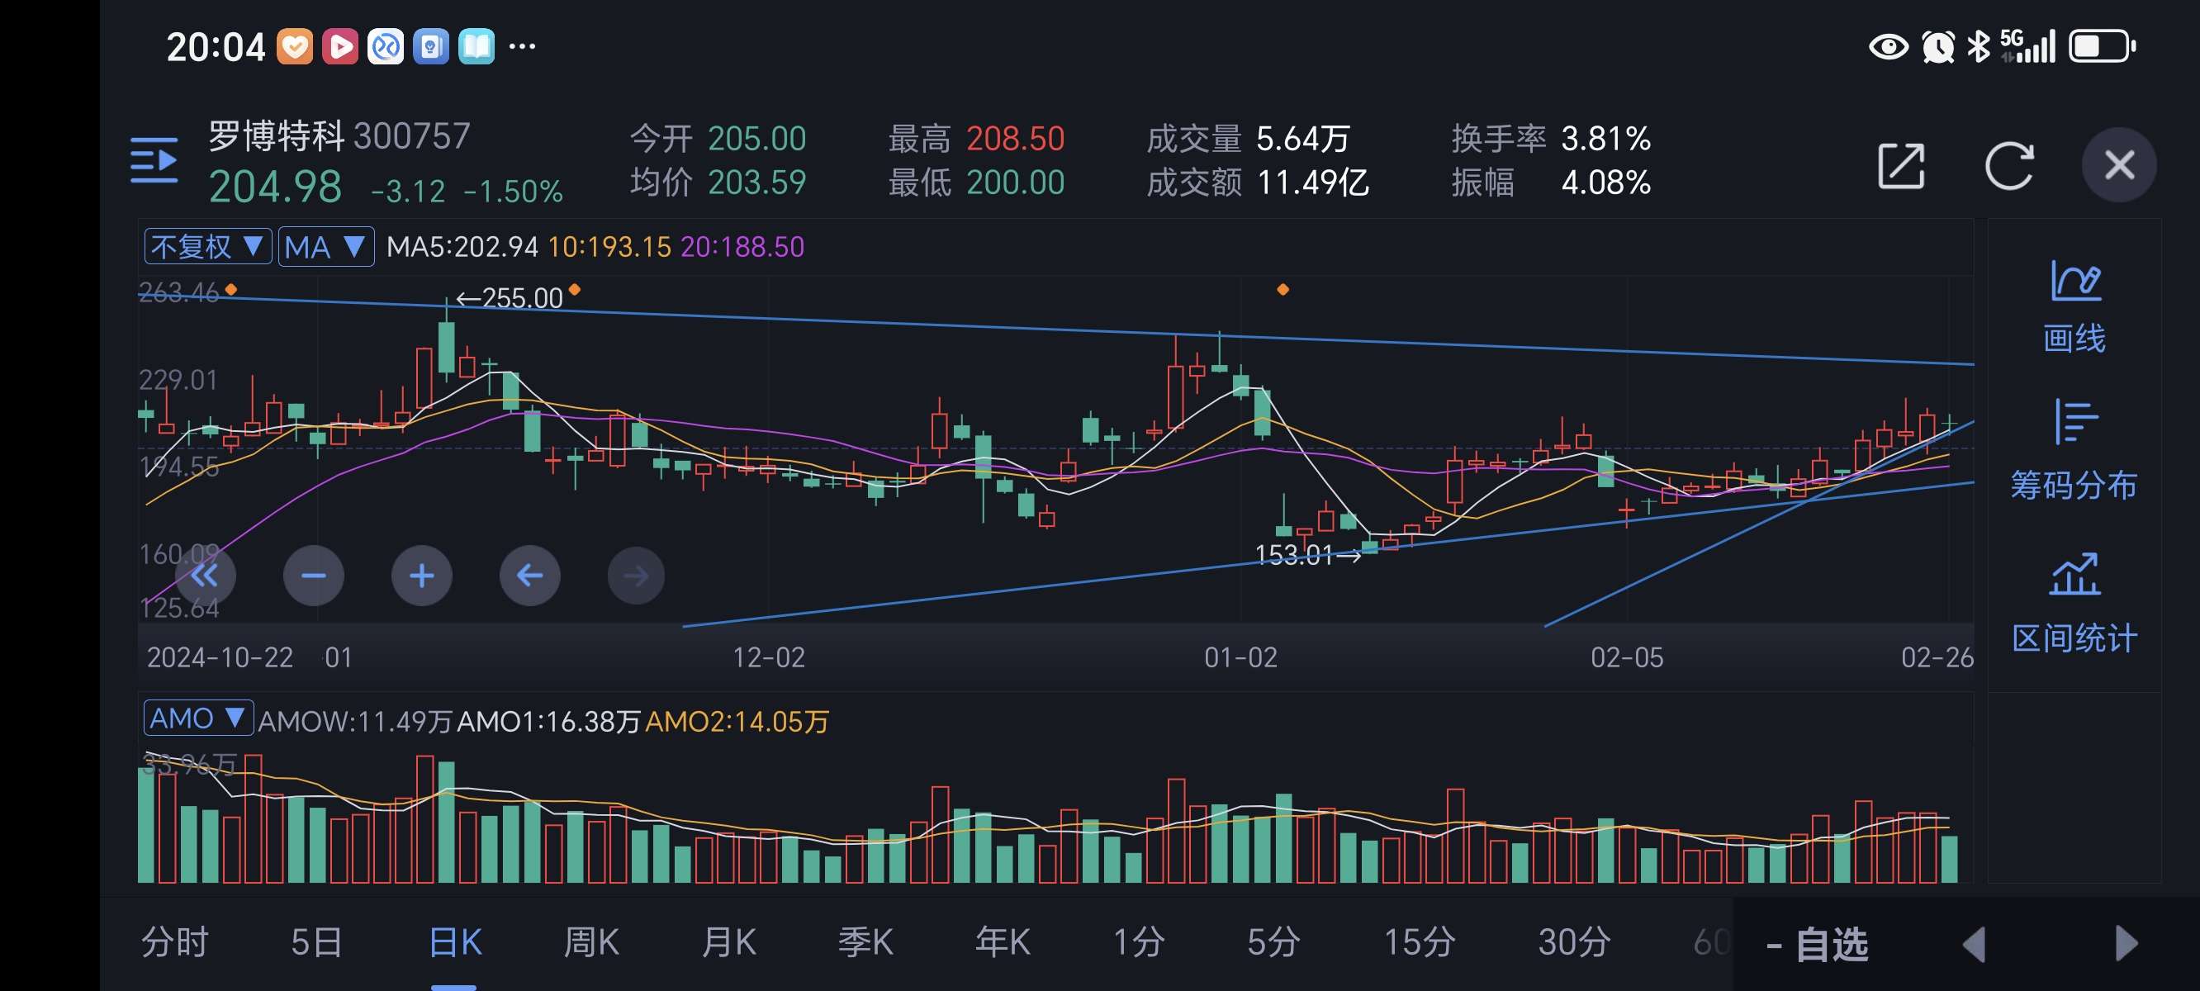This screenshot has height=991, width=2200.
Task: Tap the current price 204.98
Action: tap(275, 187)
